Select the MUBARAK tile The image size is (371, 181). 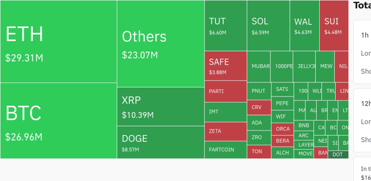pos(259,66)
